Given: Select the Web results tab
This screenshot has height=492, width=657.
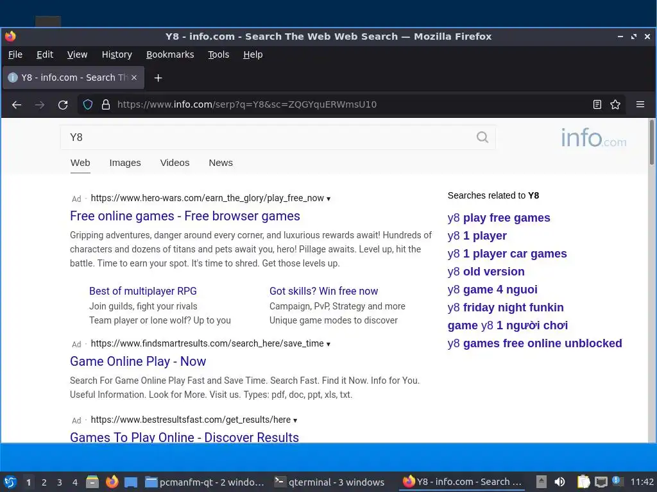Looking at the screenshot, I should (x=80, y=163).
